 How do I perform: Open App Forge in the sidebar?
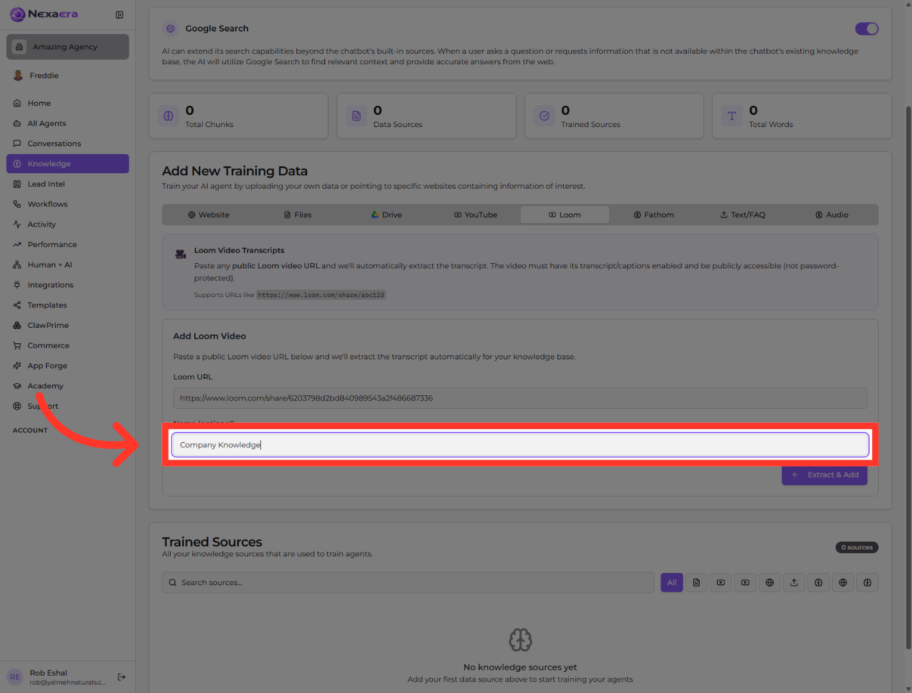(x=67, y=366)
